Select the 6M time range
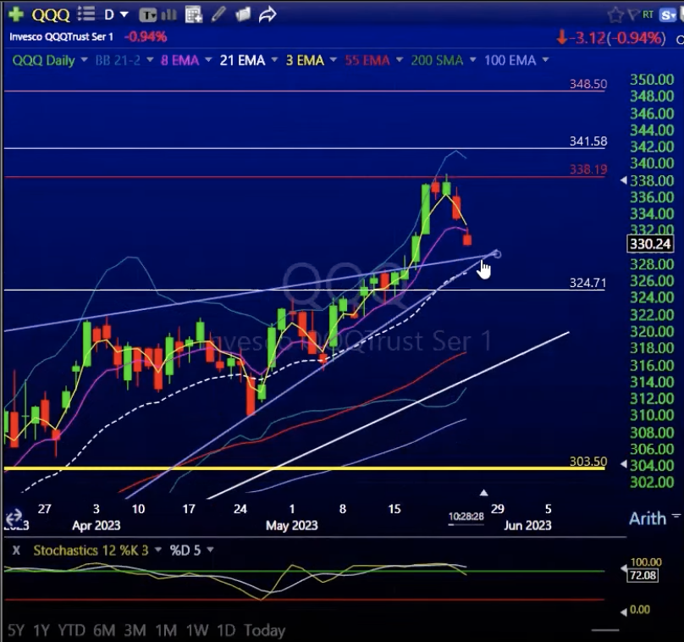 click(x=104, y=630)
